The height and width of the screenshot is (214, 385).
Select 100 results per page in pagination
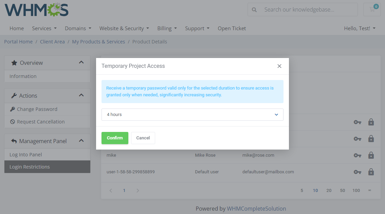[x=356, y=190]
